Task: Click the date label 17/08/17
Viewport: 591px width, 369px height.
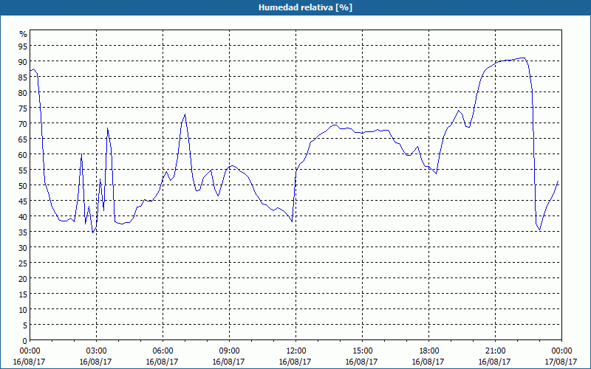Action: pyautogui.click(x=561, y=362)
